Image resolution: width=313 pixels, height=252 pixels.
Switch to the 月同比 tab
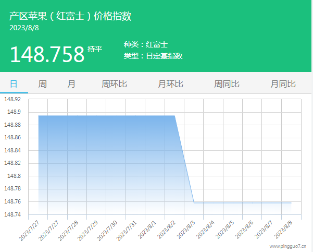coord(283,84)
